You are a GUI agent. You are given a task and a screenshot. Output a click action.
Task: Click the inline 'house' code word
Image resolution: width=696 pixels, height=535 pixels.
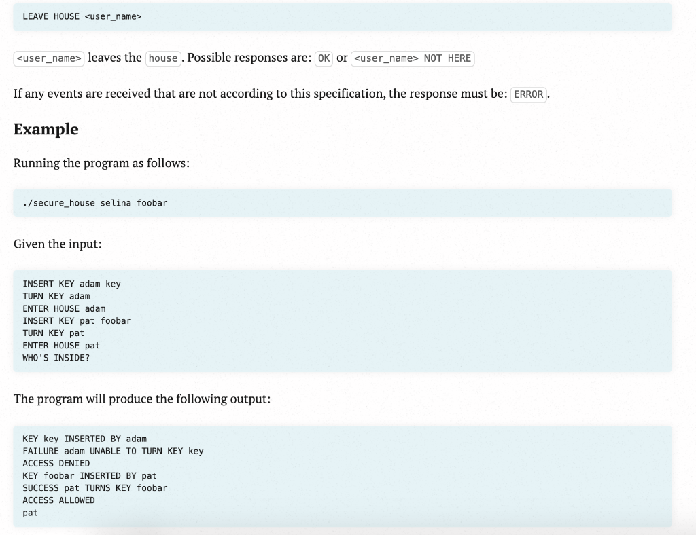pyautogui.click(x=163, y=58)
